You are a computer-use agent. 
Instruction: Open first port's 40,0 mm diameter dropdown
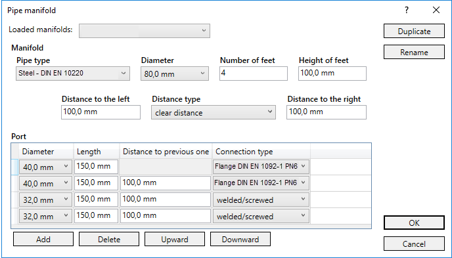click(x=45, y=167)
